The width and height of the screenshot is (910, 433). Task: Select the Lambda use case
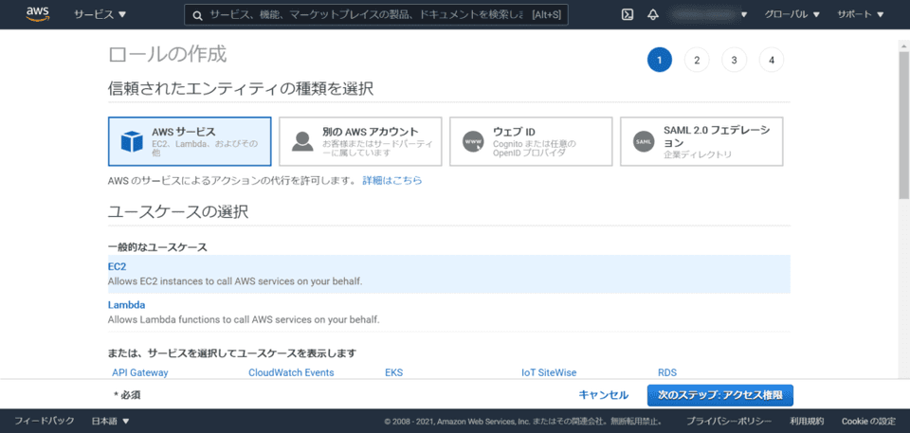point(126,305)
